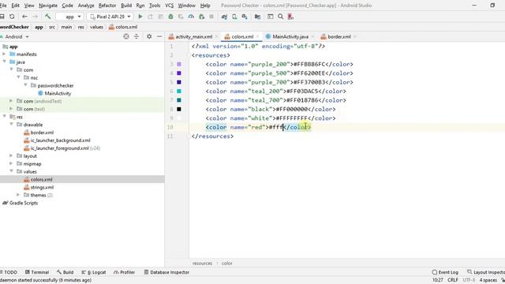Expand the com (androidTest) package
This screenshot has width=505, height=284.
(11, 101)
